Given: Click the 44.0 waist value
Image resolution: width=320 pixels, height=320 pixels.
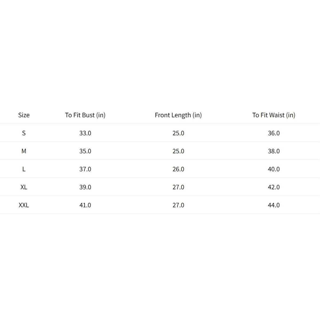Looking at the screenshot, I should [274, 205].
